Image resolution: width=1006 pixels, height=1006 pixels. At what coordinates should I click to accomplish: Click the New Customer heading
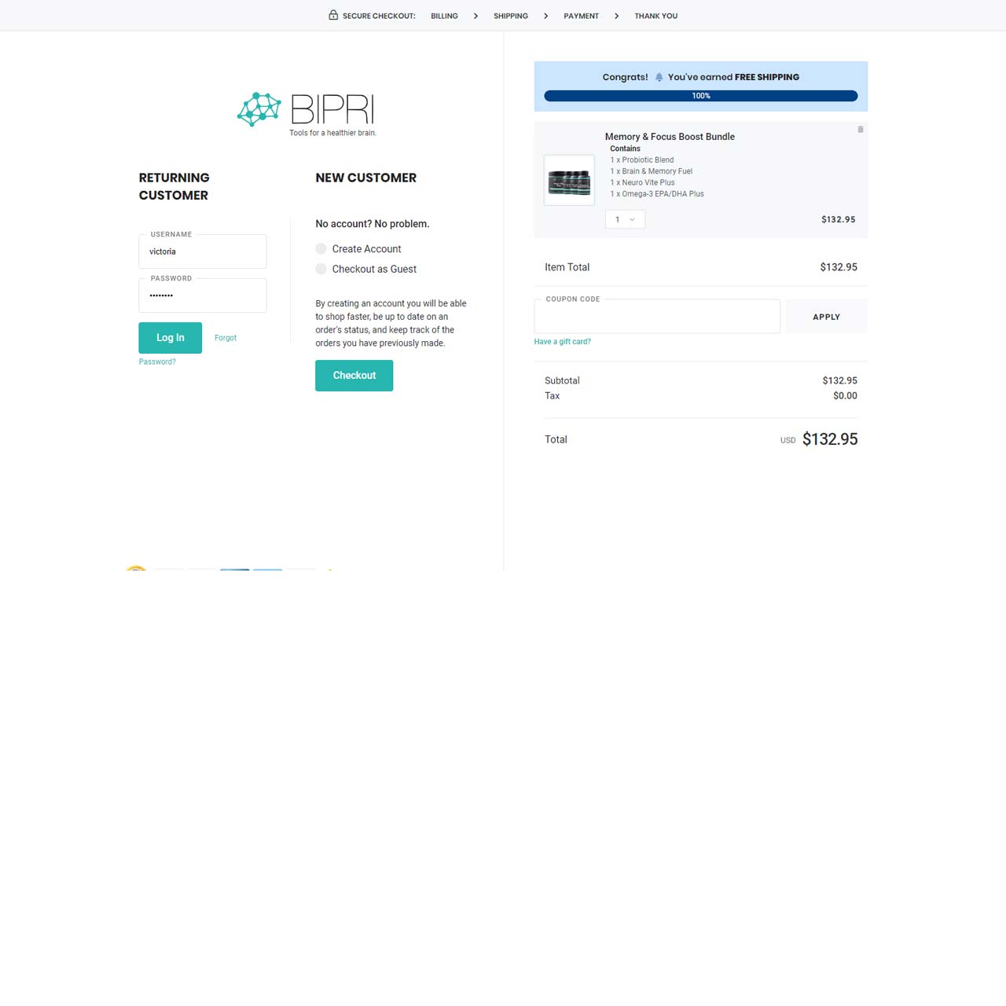tap(366, 178)
